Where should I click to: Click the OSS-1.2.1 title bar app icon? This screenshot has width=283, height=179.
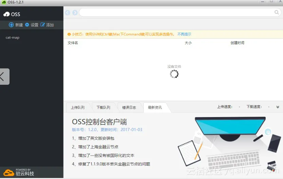4,2
